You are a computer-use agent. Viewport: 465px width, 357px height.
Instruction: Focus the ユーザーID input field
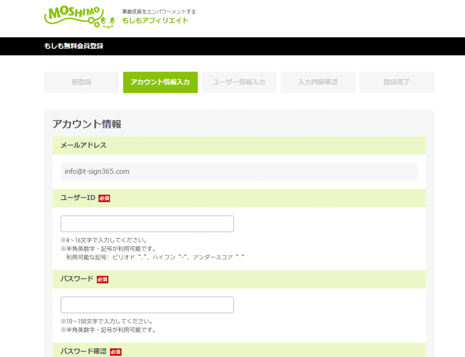point(147,224)
